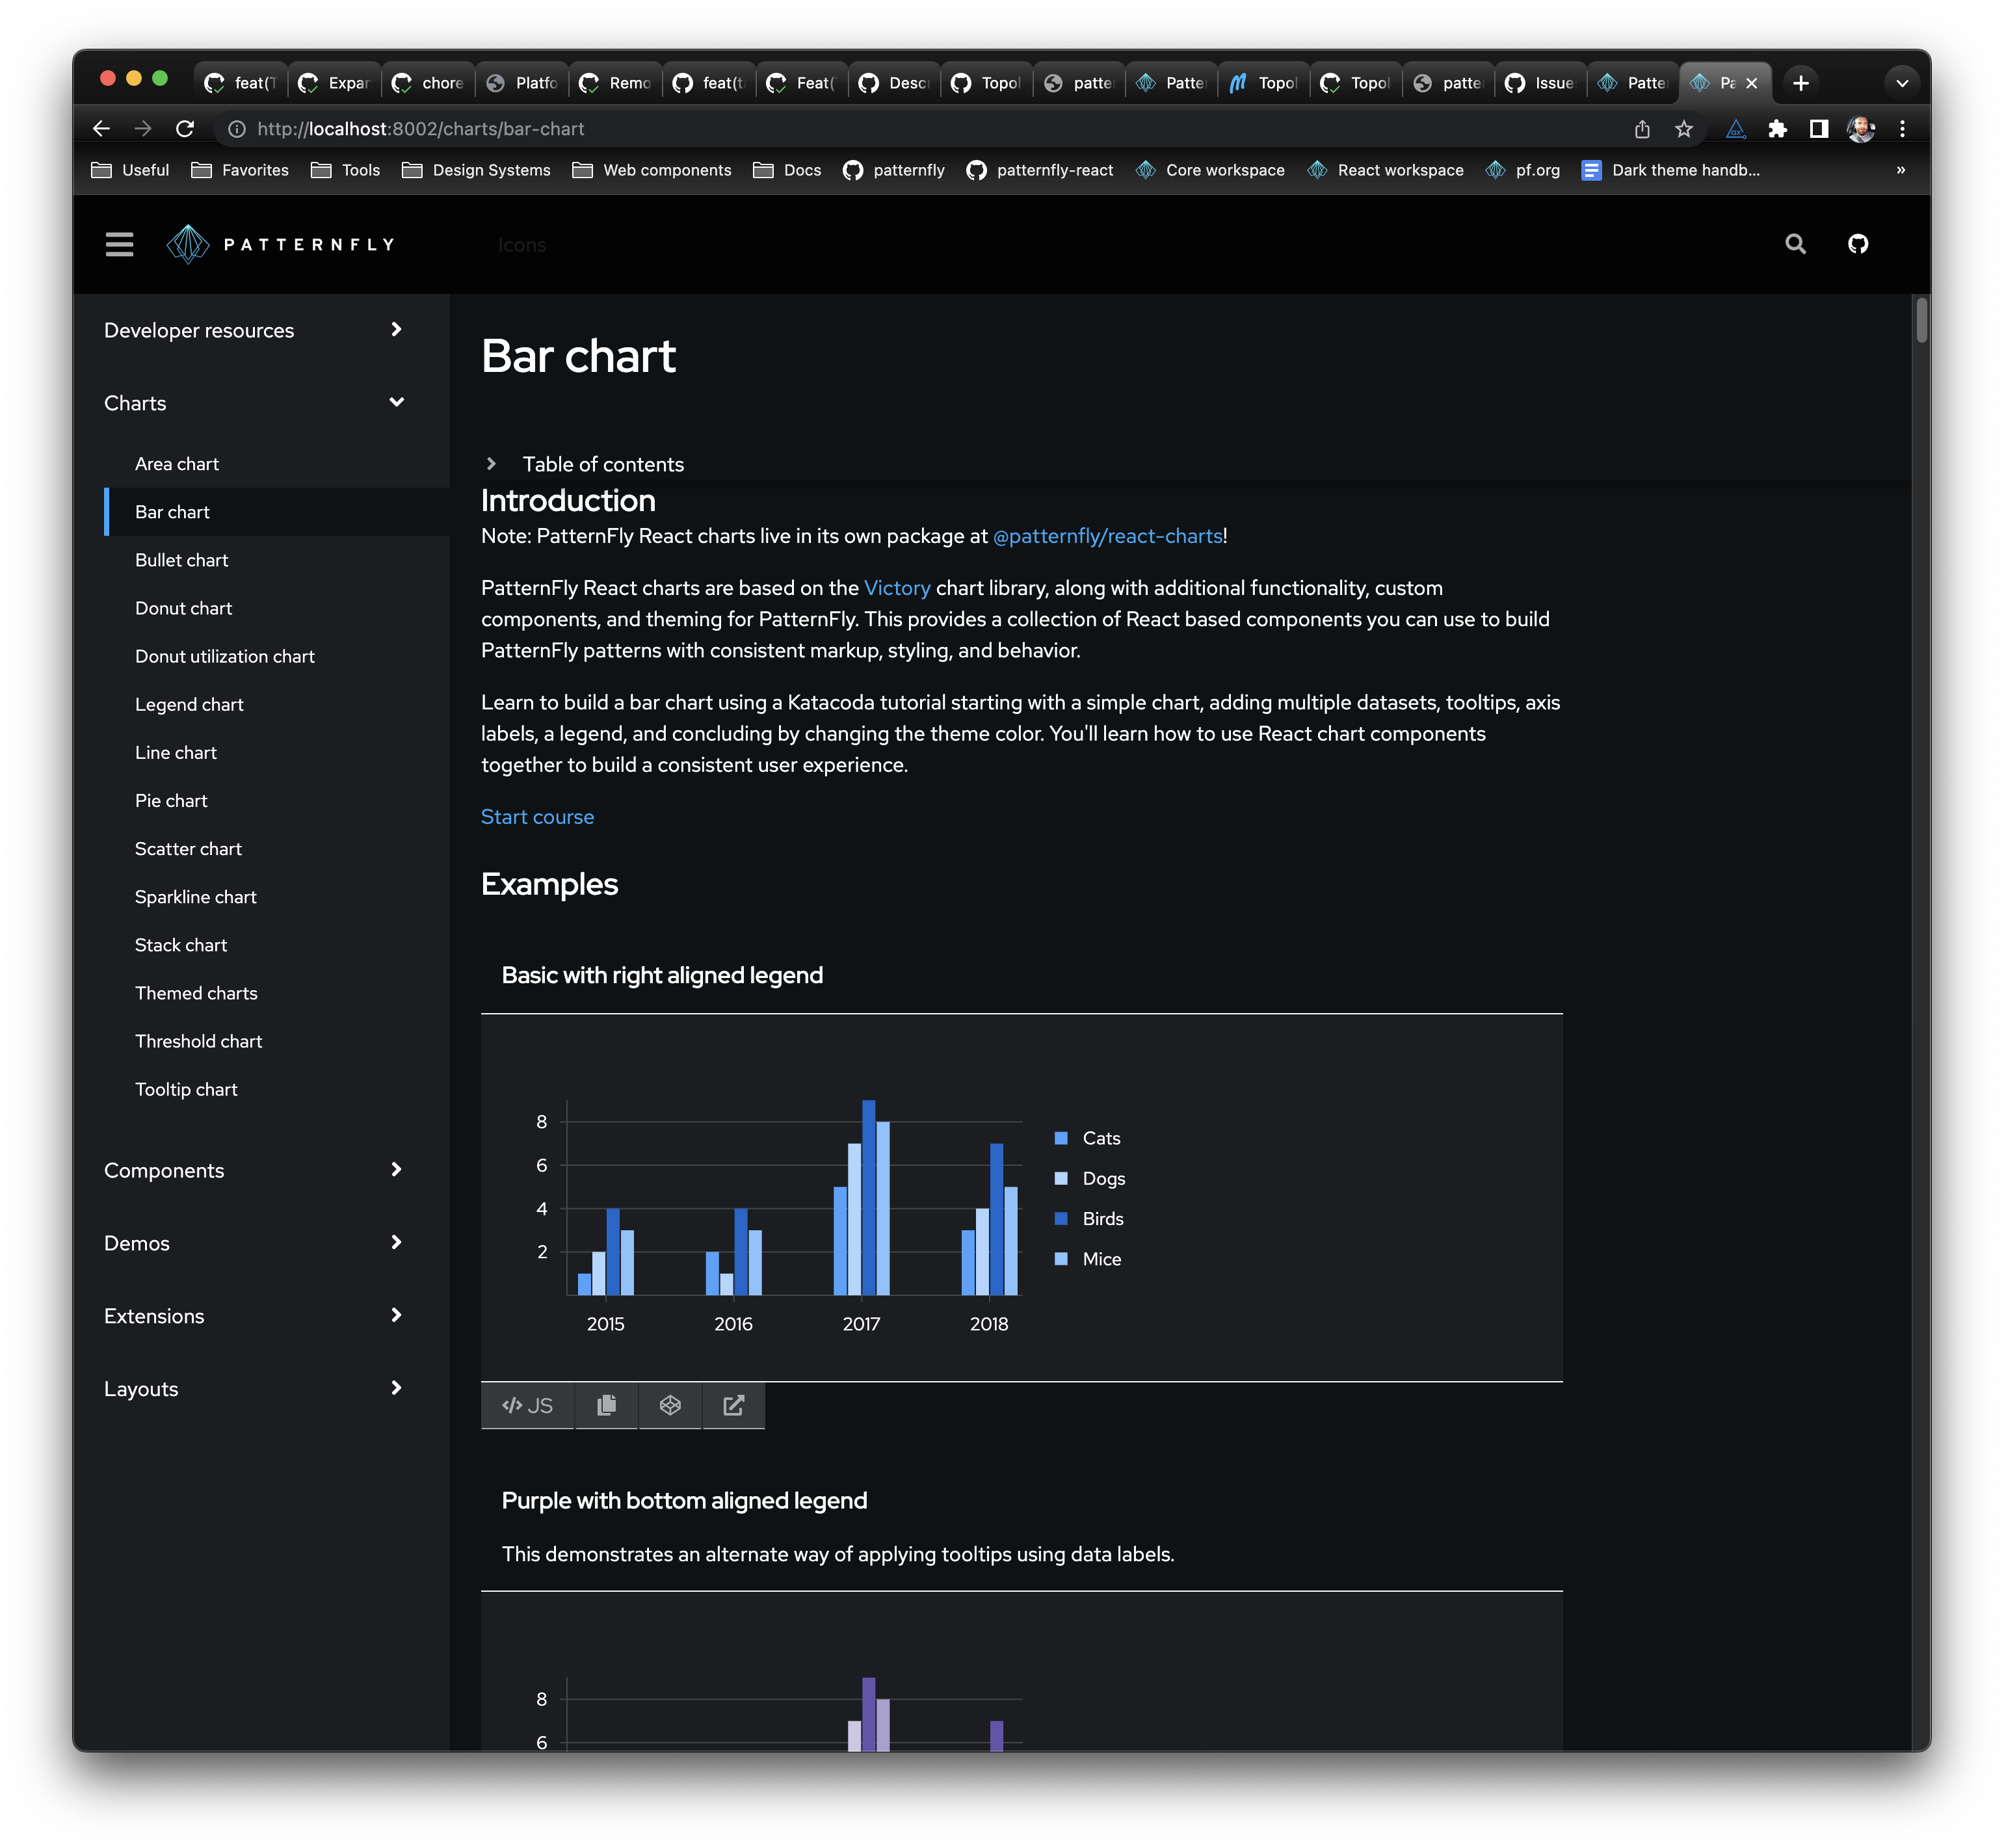The width and height of the screenshot is (2004, 1848).
Task: Reload the page
Action: pos(185,129)
